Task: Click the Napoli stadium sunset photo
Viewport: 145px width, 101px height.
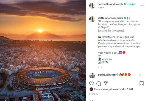Action: 43,51
